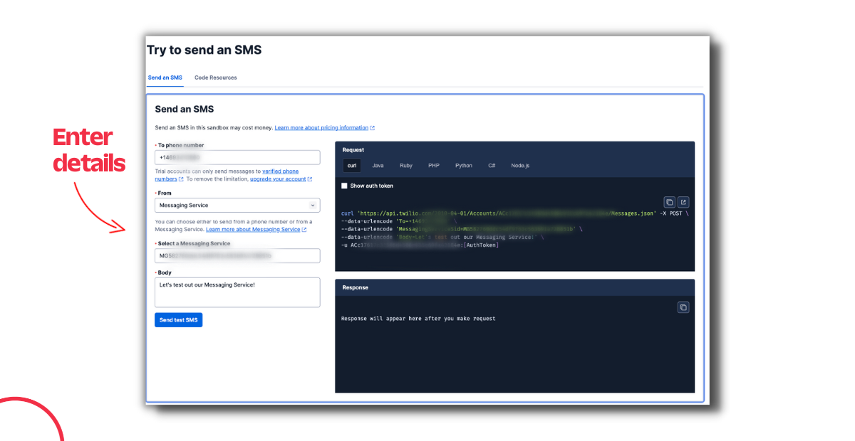Open request code in external window
This screenshot has height=441, width=855.
(683, 202)
